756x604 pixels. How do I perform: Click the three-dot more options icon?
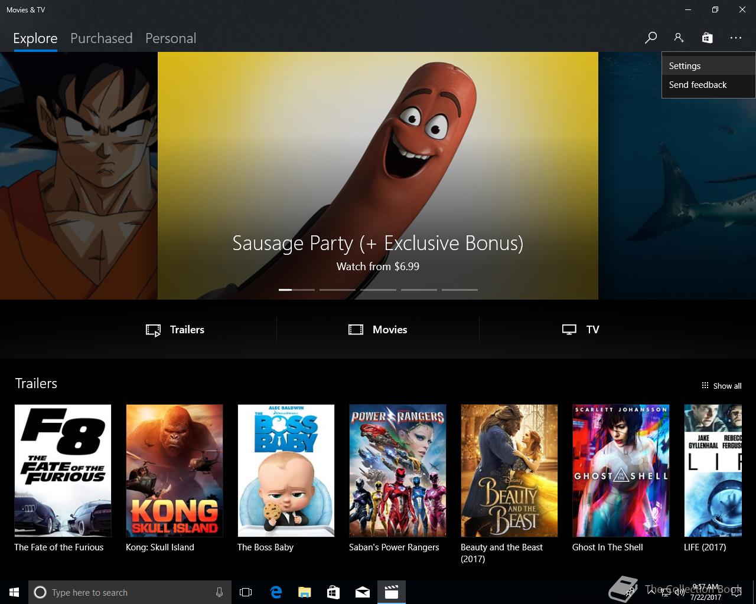coord(735,38)
